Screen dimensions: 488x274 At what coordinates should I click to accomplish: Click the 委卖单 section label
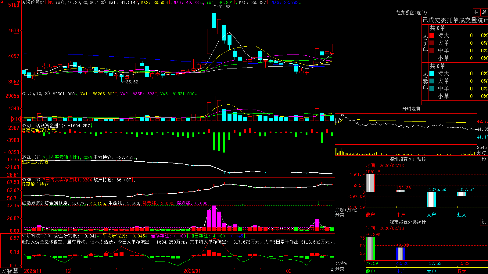(425, 81)
